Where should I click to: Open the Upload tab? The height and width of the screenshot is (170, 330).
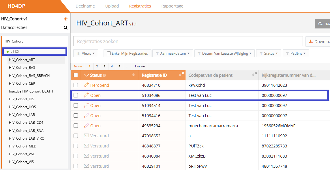[x=112, y=6]
